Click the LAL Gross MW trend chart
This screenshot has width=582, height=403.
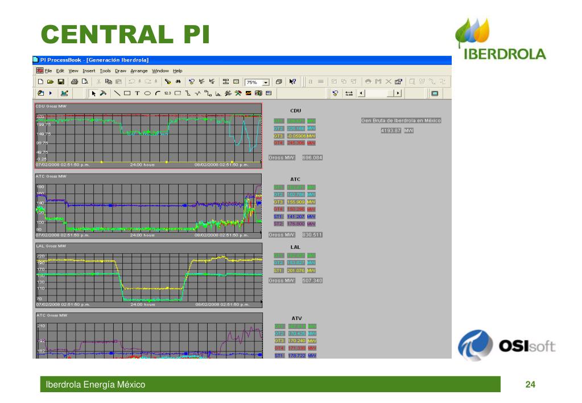[149, 275]
